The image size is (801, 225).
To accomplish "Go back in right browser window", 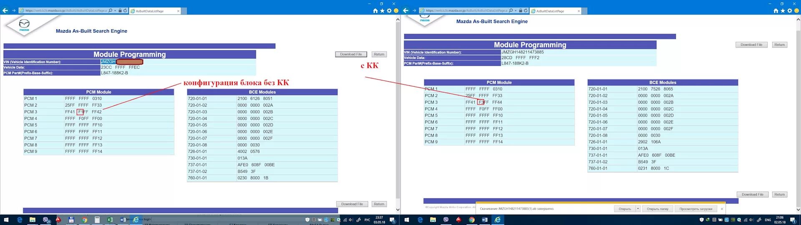I will (406, 10).
